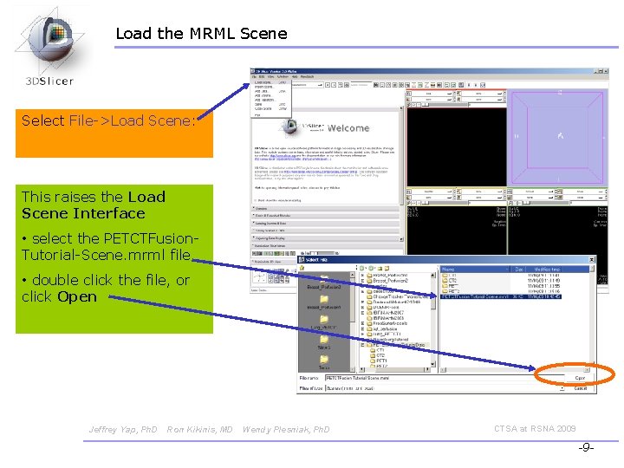The image size is (624, 468).
Task: Open the Feedback menu in Slicer
Action: click(307, 76)
